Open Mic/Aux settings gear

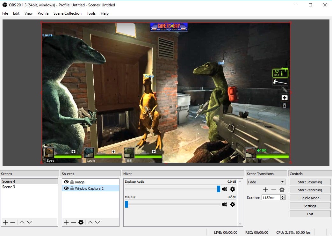[x=233, y=204]
